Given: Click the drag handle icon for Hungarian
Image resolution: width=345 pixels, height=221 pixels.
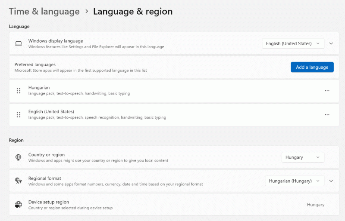Looking at the screenshot, I should tap(19, 91).
